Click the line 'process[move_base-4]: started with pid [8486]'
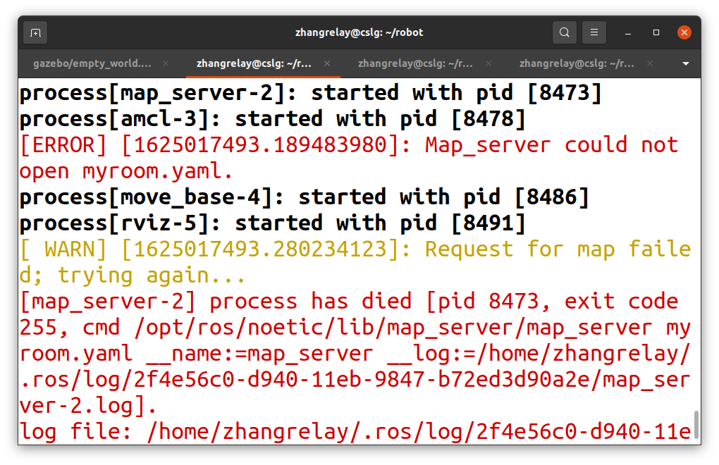 click(304, 197)
